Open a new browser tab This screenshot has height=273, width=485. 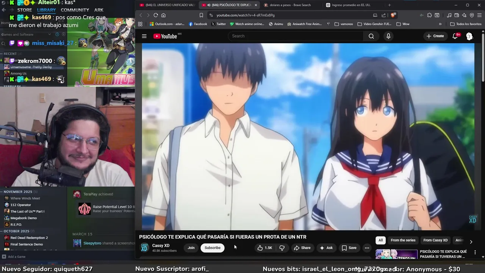[x=389, y=5]
